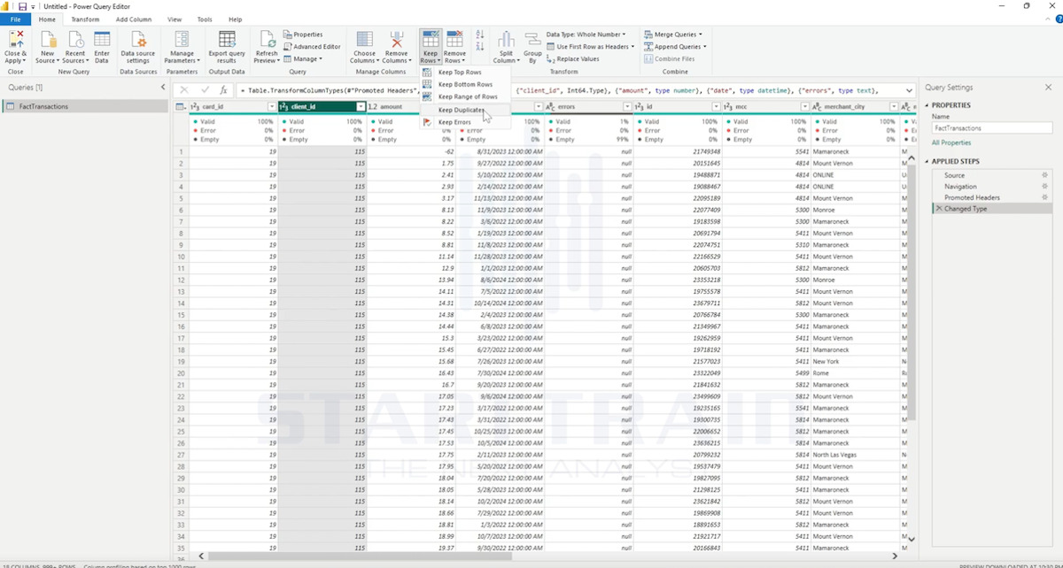The width and height of the screenshot is (1063, 568).
Task: Click the Close & Apply icon
Action: (15, 41)
